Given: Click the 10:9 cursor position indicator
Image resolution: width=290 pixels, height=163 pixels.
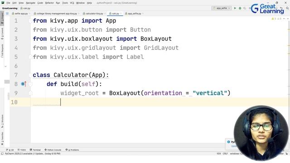Looking at the screenshot, I should tap(218, 153).
